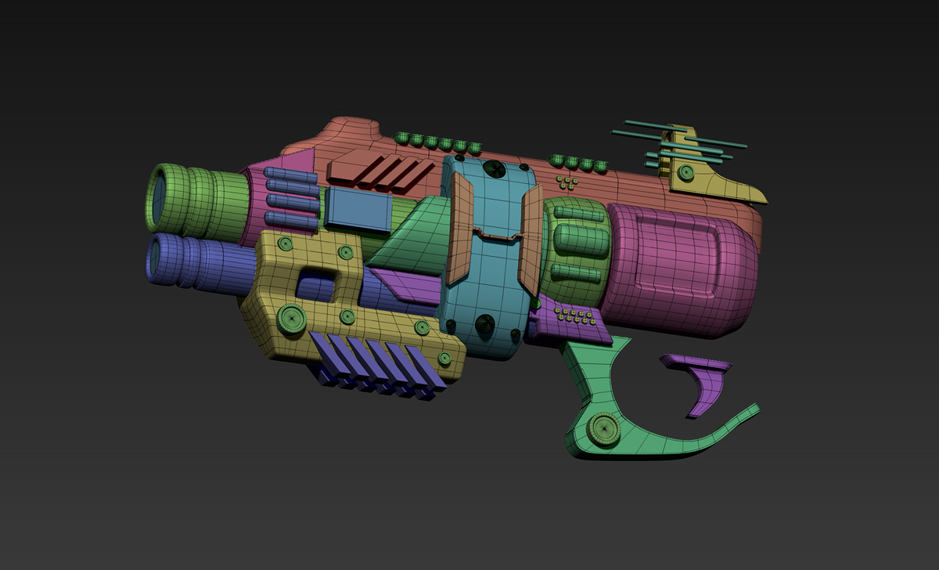Click the left orange clamp on cyan band

461,227
